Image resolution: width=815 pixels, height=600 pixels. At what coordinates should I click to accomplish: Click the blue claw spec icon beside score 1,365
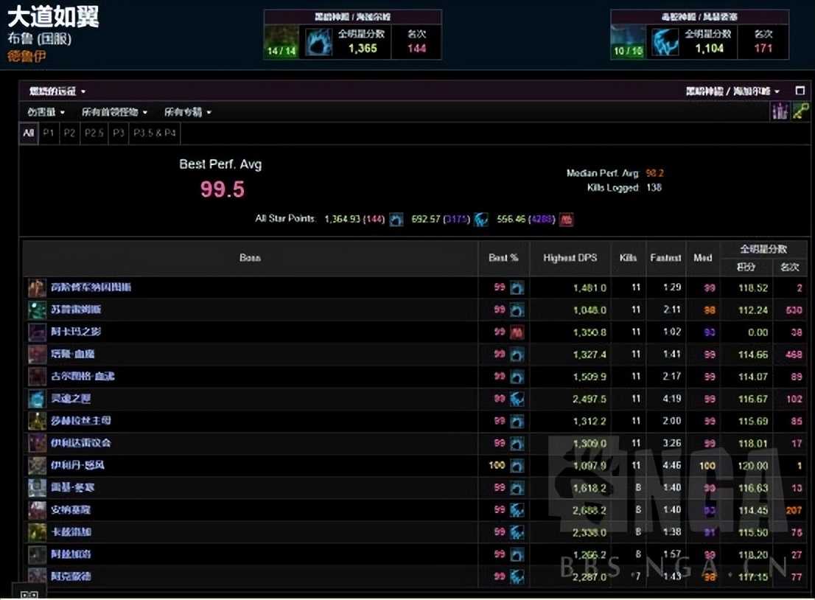318,42
